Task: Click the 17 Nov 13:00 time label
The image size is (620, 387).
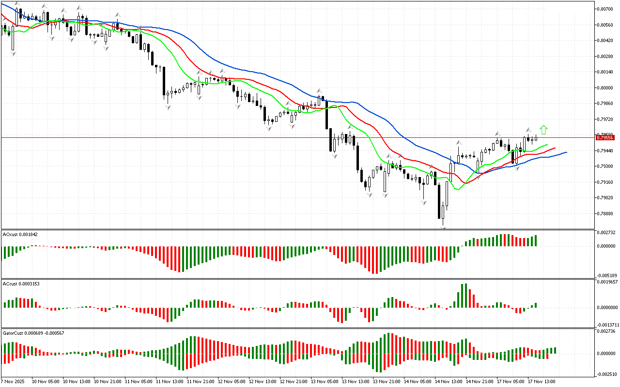Action: [541, 381]
